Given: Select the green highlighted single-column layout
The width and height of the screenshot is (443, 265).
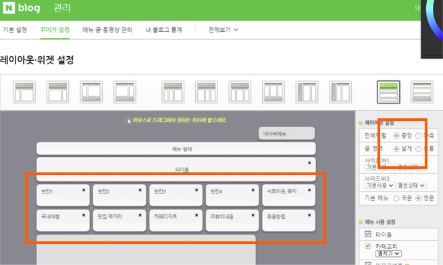Looking at the screenshot, I should pyautogui.click(x=388, y=92).
